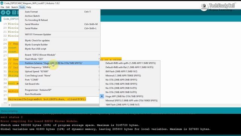Close the open Tools menu

pyautogui.click(x=22, y=7)
